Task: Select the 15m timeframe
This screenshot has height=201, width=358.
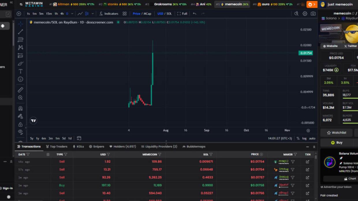Action: (x=49, y=14)
